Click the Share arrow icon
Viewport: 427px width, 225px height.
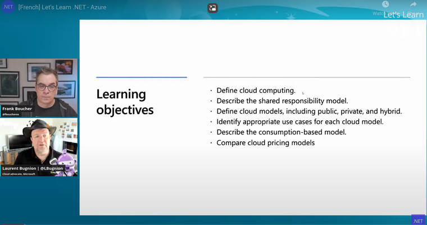414,4
